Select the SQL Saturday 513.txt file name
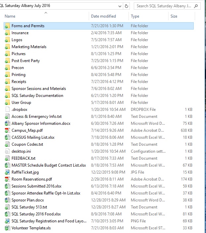The height and width of the screenshot is (233, 206). click(x=29, y=207)
